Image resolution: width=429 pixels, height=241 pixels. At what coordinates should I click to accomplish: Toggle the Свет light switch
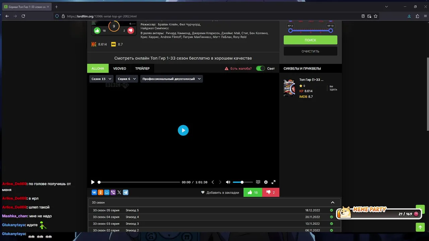260,68
